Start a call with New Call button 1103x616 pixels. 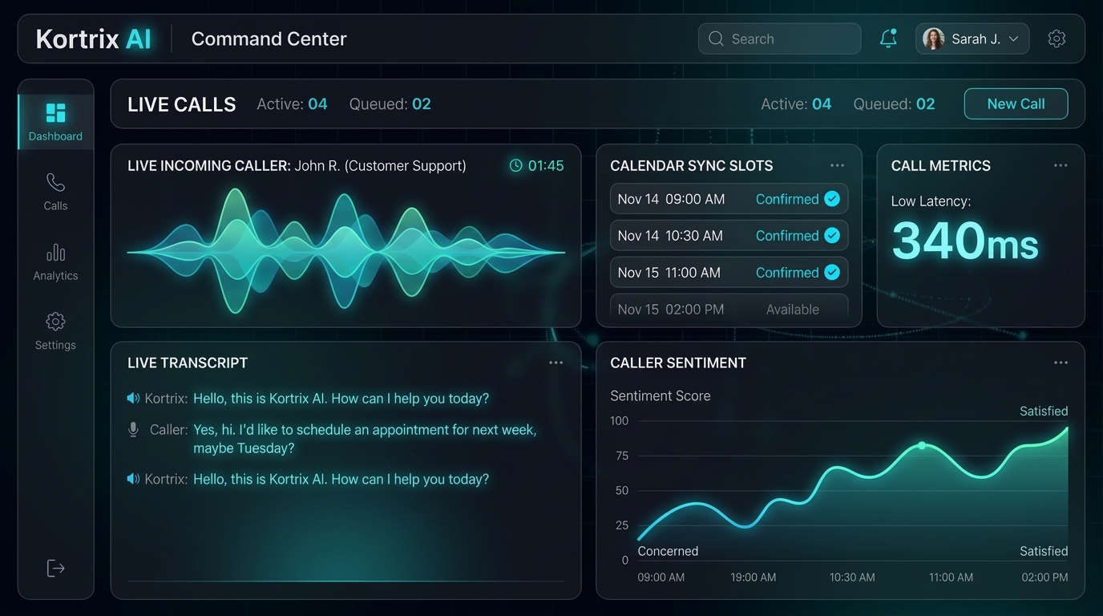(1016, 103)
